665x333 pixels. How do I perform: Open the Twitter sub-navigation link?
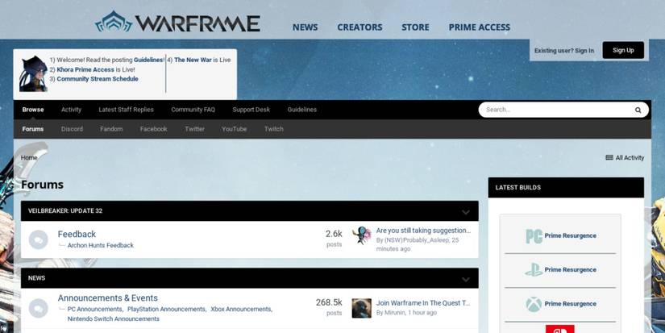click(x=195, y=129)
